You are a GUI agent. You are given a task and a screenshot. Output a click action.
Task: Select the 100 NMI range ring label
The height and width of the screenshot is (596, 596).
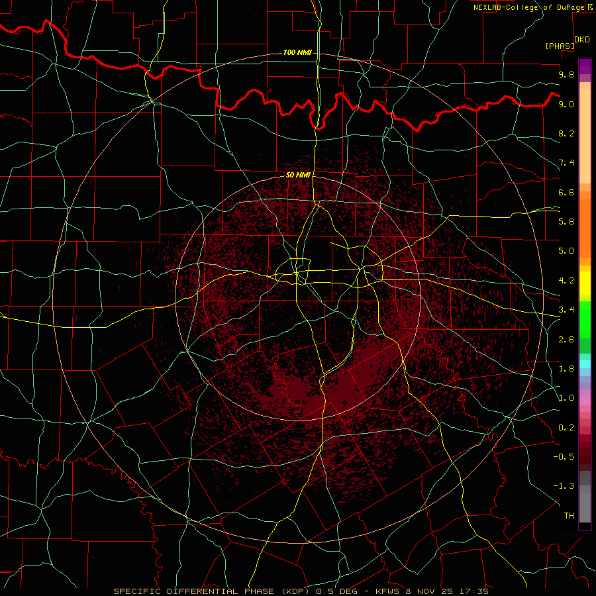297,52
